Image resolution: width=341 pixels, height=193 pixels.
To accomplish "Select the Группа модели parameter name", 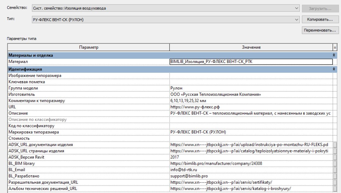I will coord(23,88).
